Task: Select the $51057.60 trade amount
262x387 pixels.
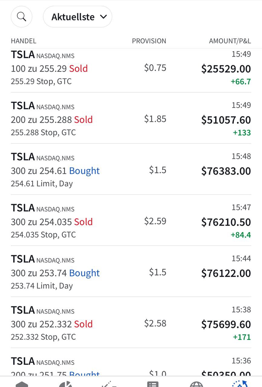Action: point(226,120)
